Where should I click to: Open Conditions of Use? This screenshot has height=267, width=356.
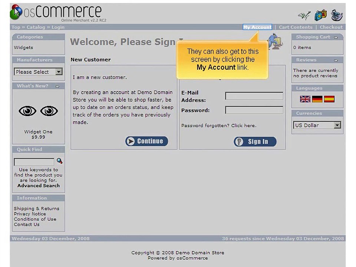coord(35,219)
